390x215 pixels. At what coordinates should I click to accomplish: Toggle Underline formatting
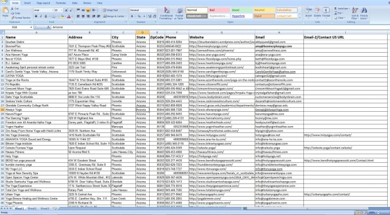click(x=46, y=17)
